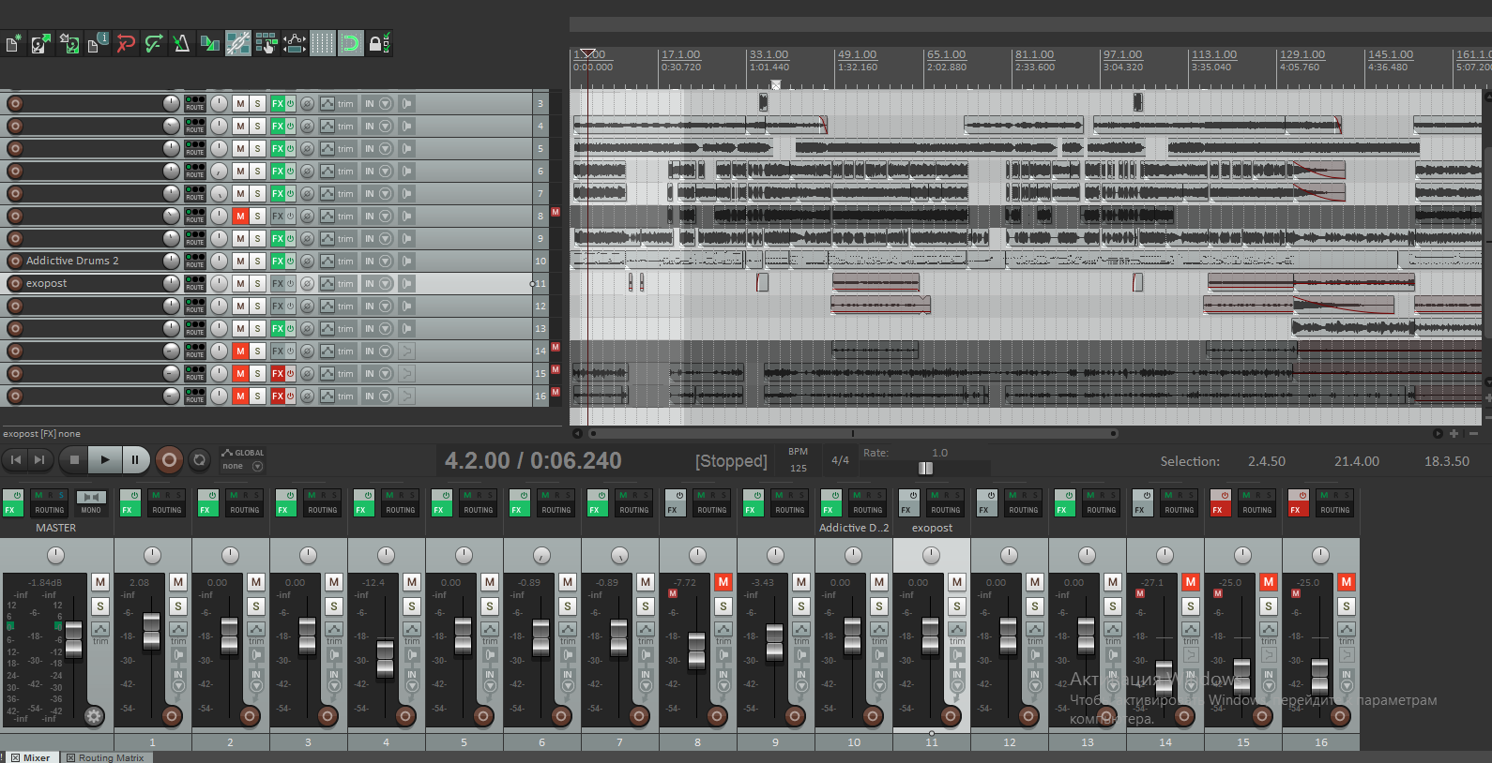Click the red undo arrow icon

tap(126, 43)
